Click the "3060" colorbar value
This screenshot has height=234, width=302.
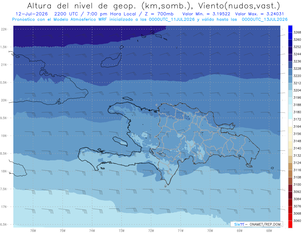(x=297, y=221)
